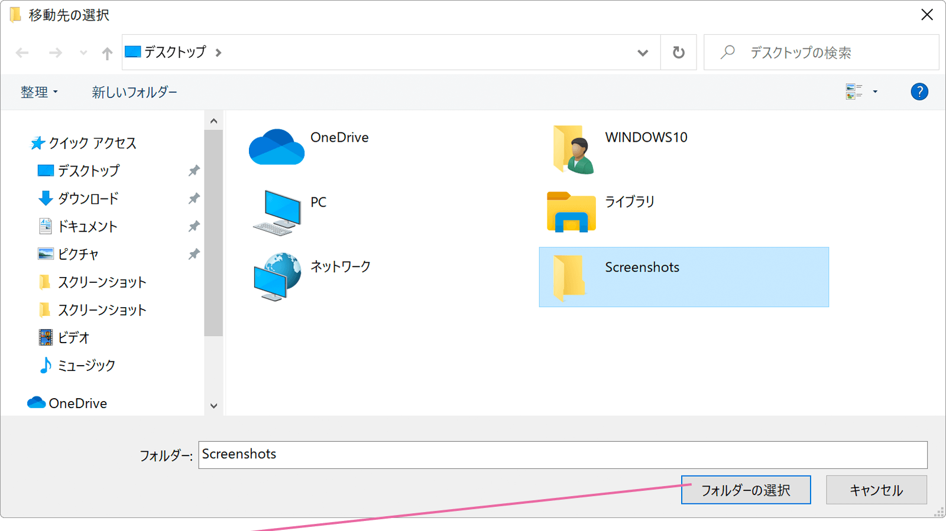
Task: Cancel the dialog with キャンセル
Action: point(876,490)
